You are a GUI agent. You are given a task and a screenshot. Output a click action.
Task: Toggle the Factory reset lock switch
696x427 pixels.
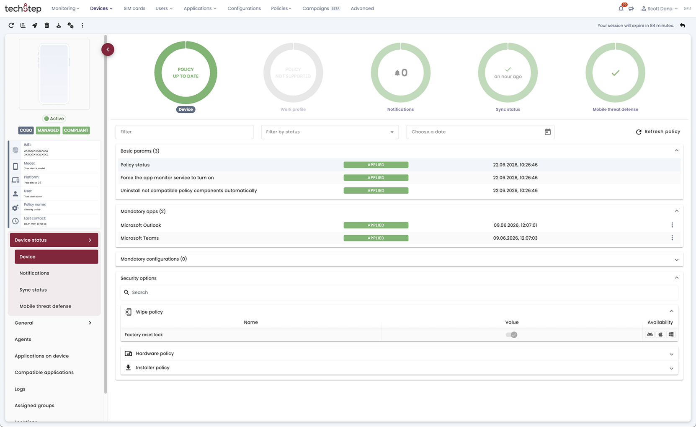coord(511,335)
